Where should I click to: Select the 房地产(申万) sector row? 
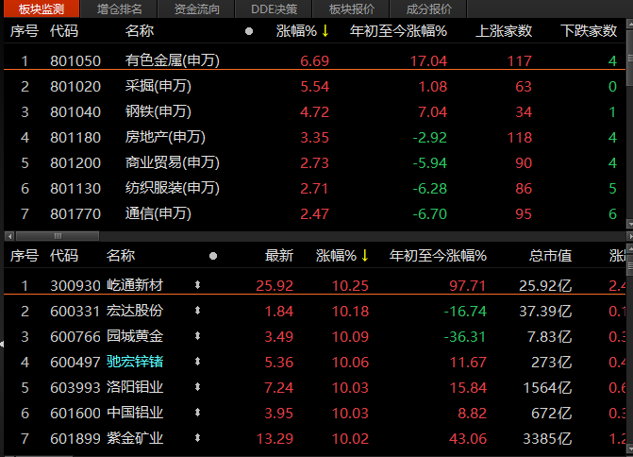tap(315, 137)
